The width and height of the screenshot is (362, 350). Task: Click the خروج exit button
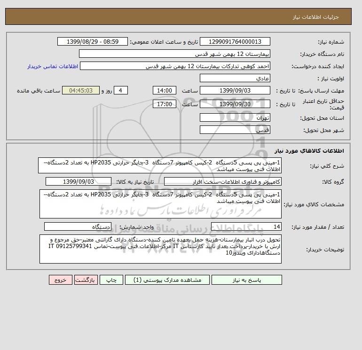click(61, 280)
